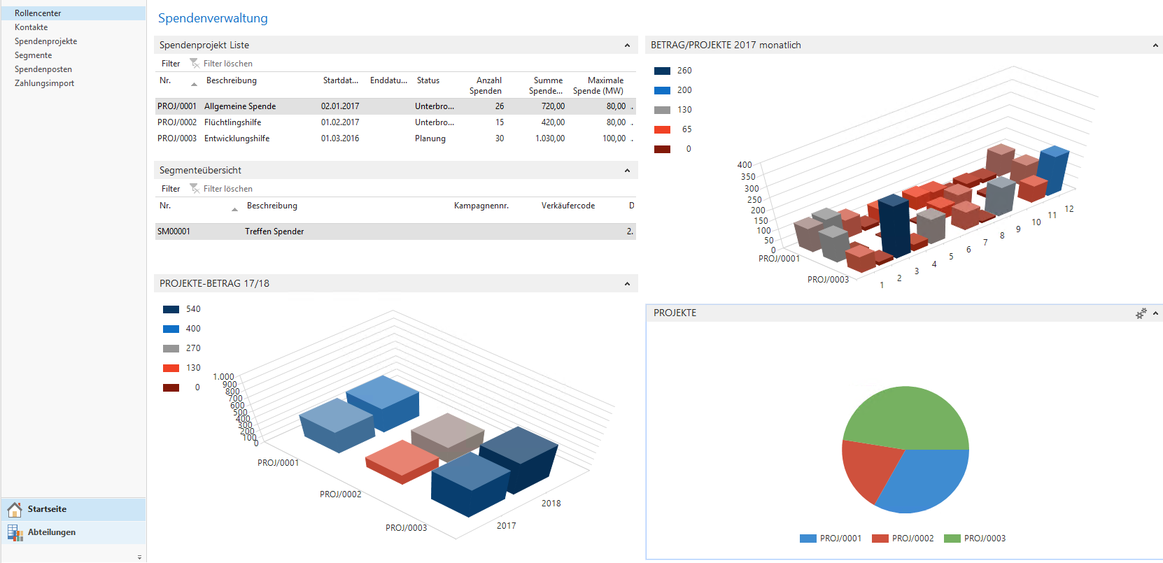Open Zahlungsimport in the navigation pane
This screenshot has height=563, width=1163.
point(44,83)
